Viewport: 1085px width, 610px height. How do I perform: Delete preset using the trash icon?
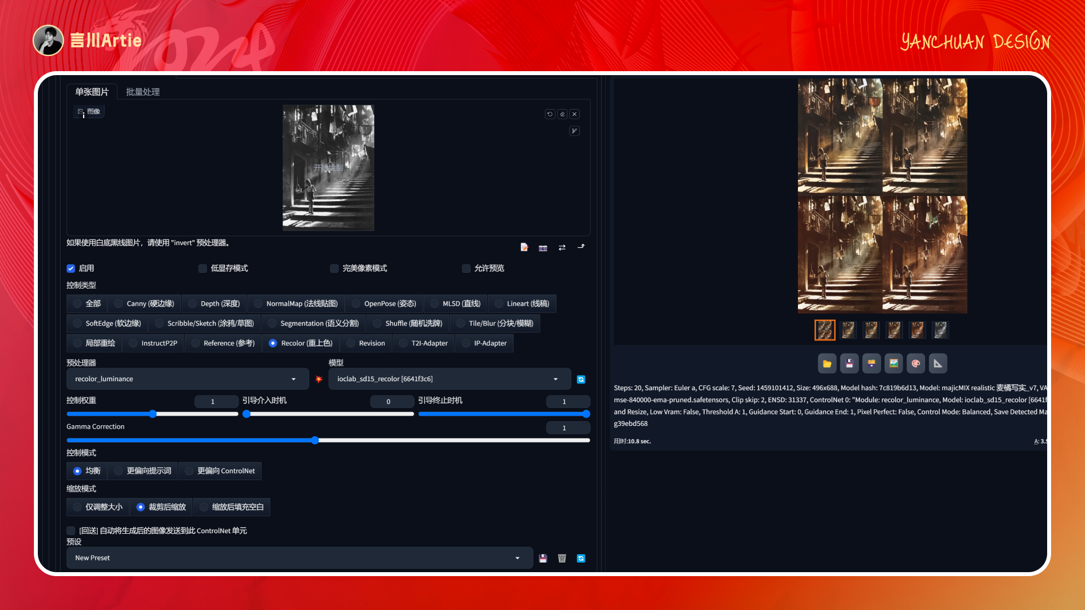[562, 558]
